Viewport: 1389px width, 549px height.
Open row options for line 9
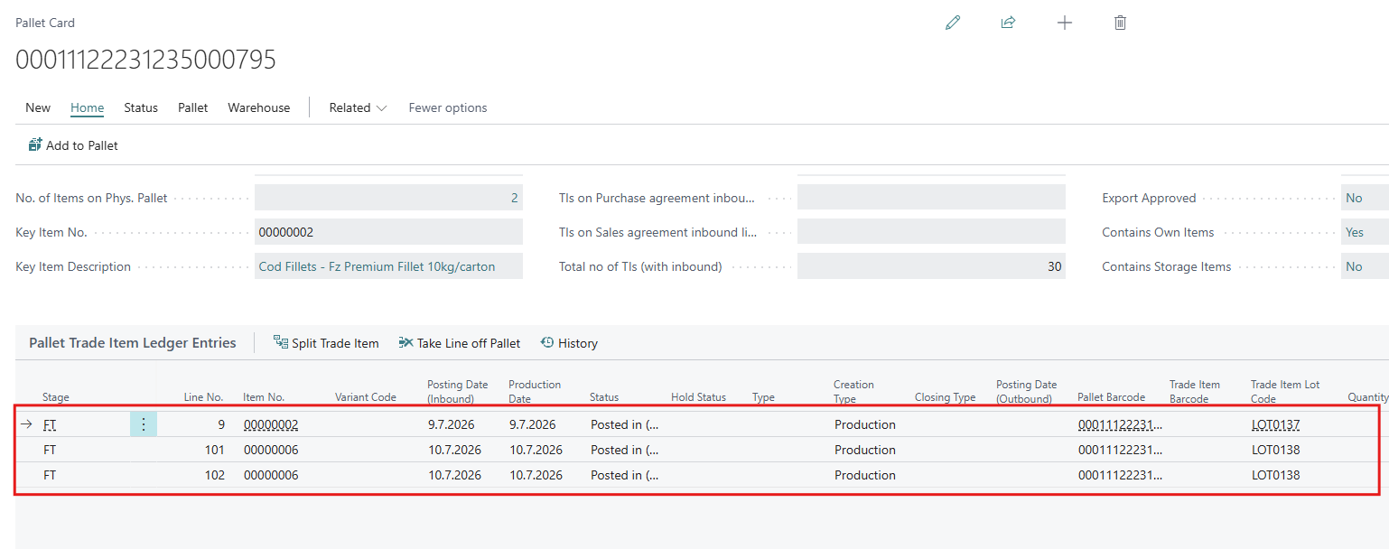click(144, 424)
